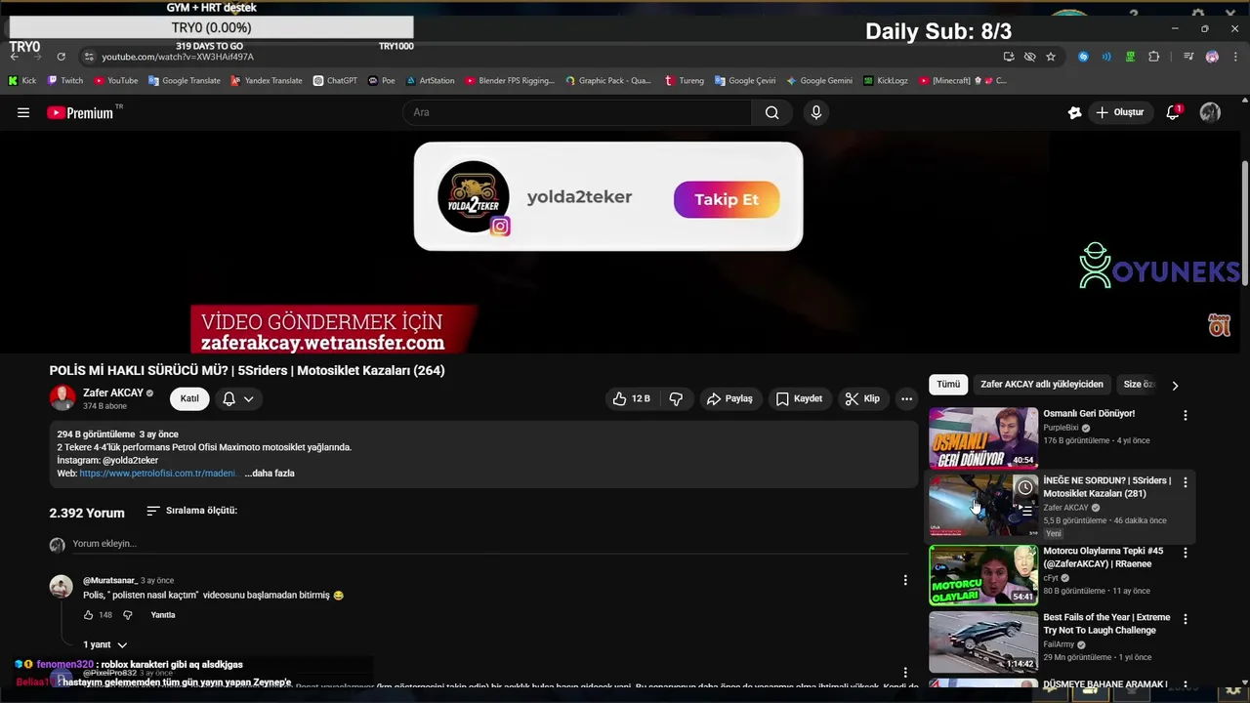
Task: Open Zafer AKCAY channel name link
Action: pyautogui.click(x=113, y=393)
